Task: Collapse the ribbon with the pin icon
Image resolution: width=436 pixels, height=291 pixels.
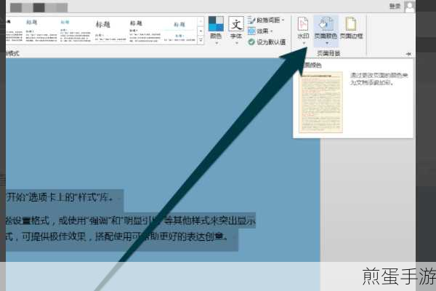Action: (408, 54)
